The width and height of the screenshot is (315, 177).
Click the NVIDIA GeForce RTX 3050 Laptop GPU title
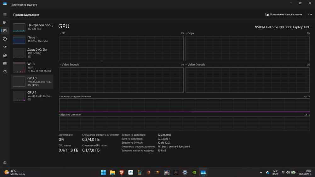[x=283, y=27]
